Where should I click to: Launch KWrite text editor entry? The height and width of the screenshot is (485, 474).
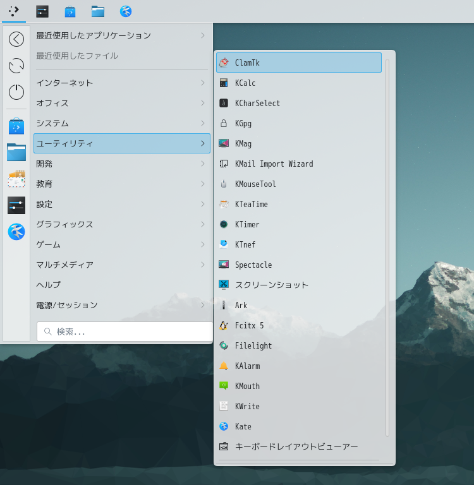pos(247,406)
